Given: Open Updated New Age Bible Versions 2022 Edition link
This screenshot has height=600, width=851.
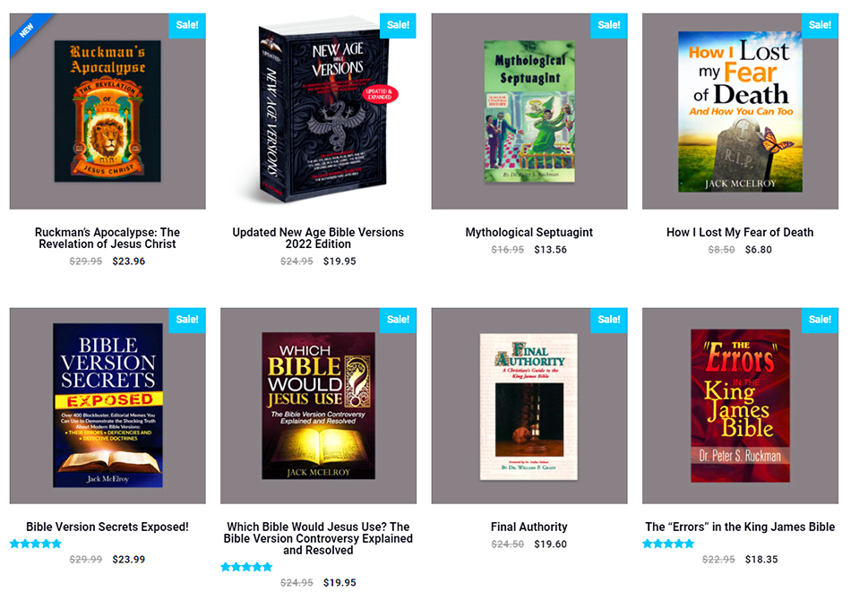Looking at the screenshot, I should click(319, 238).
